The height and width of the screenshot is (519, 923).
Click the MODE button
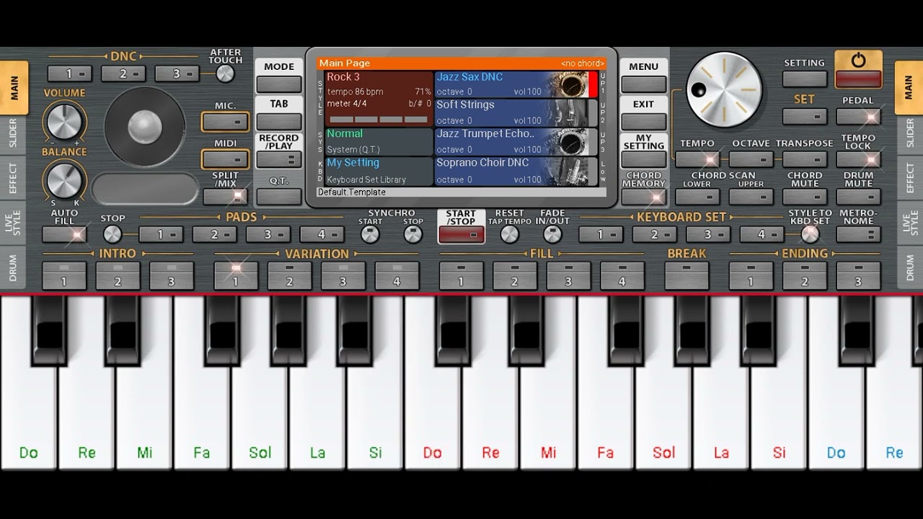tap(279, 84)
